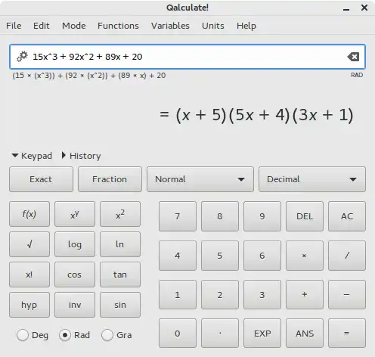
Task: Click the gear icon in expression field
Action: tap(22, 57)
